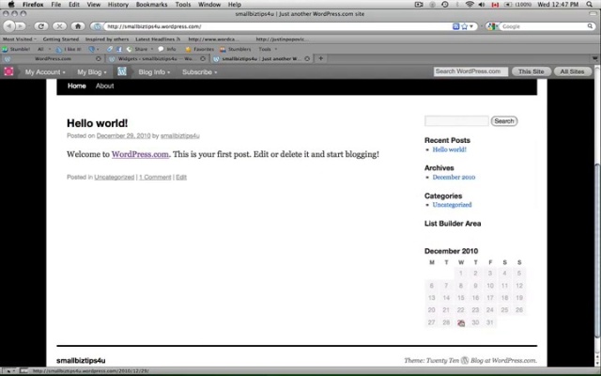The width and height of the screenshot is (601, 376).
Task: Open Hello world! under Recent Posts
Action: (449, 149)
